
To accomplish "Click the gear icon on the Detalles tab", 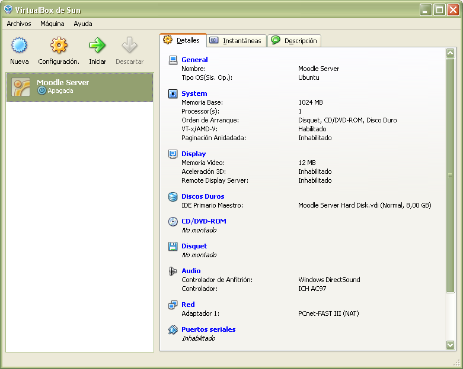I will (x=168, y=40).
